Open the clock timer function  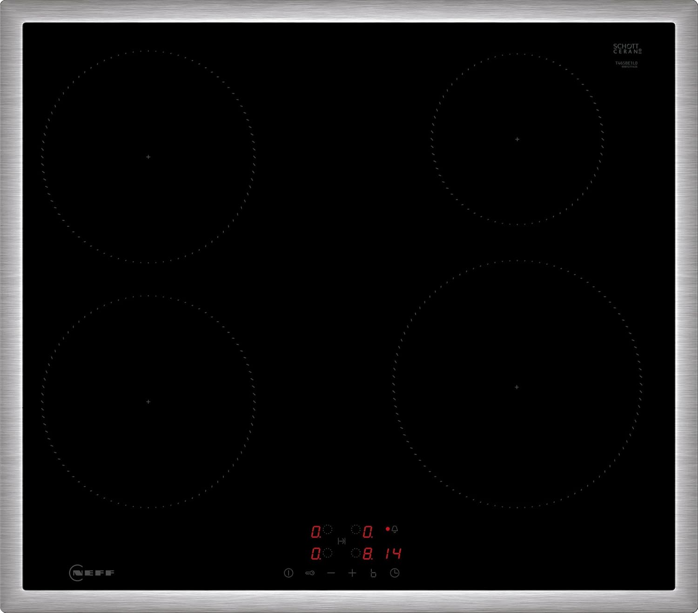(x=395, y=573)
